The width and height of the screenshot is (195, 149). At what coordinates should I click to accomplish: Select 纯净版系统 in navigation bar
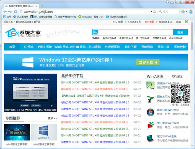112,47
